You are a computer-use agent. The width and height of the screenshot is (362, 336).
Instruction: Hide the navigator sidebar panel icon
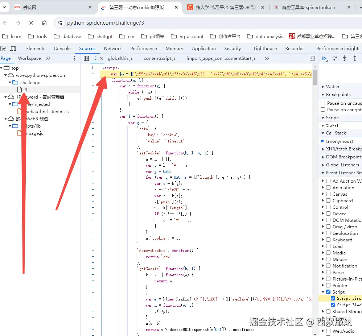coord(86,58)
